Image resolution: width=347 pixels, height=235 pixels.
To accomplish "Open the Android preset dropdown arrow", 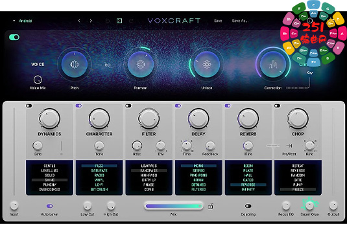I will click(14, 21).
